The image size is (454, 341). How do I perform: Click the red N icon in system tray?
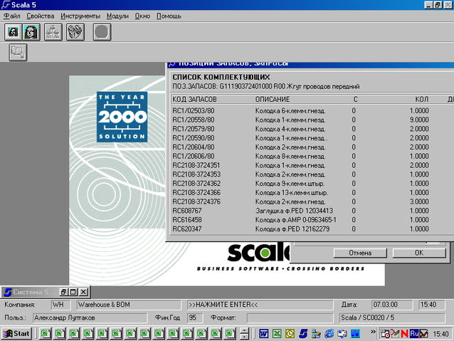point(403,333)
